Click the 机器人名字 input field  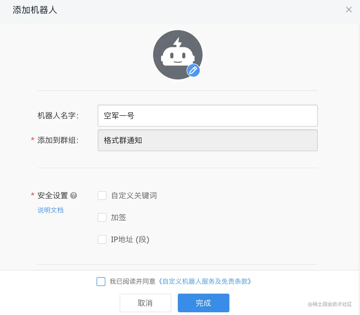pos(208,116)
